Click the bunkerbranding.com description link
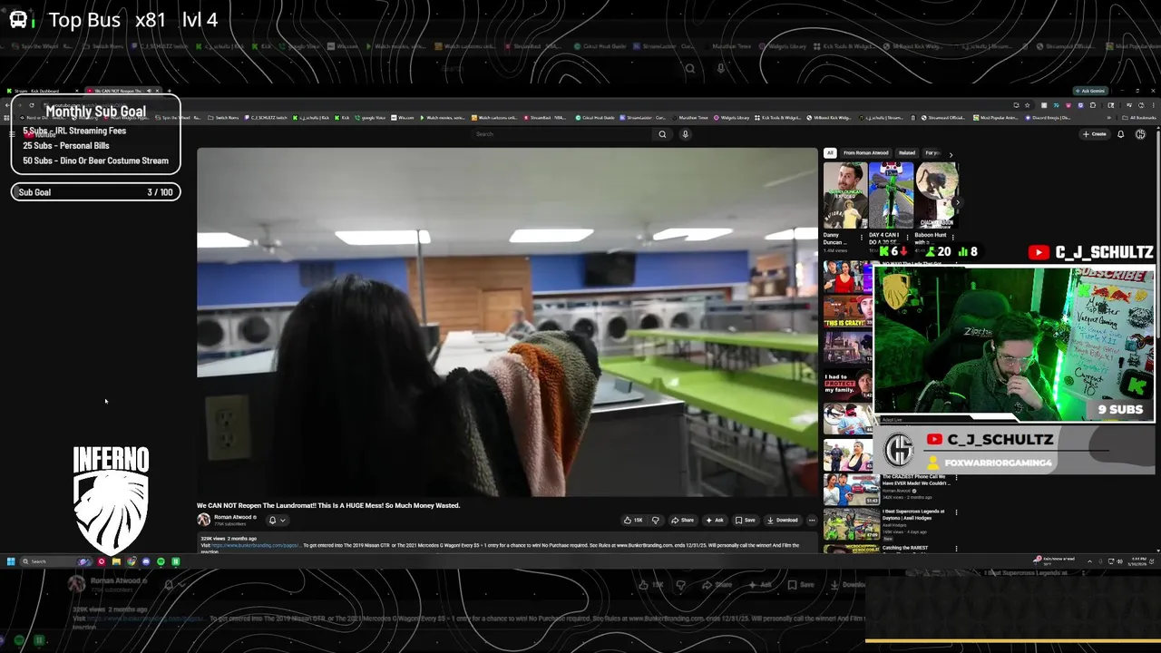The height and width of the screenshot is (653, 1161). pos(255,545)
